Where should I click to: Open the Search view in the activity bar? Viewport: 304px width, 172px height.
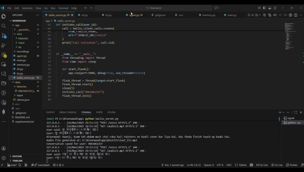3,26
